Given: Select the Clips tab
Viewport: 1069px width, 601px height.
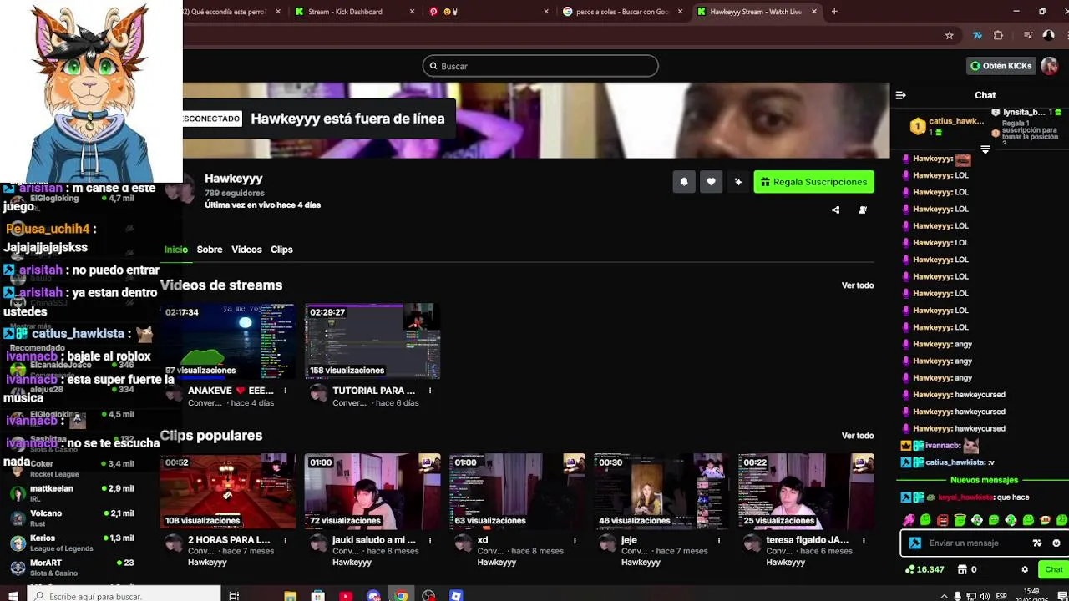Looking at the screenshot, I should pos(281,250).
